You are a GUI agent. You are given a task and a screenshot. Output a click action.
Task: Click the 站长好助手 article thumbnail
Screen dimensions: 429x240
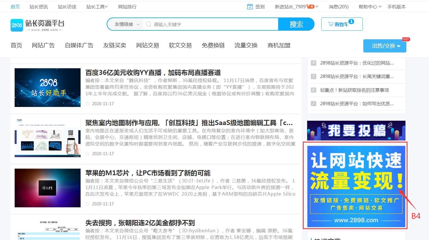point(48,87)
